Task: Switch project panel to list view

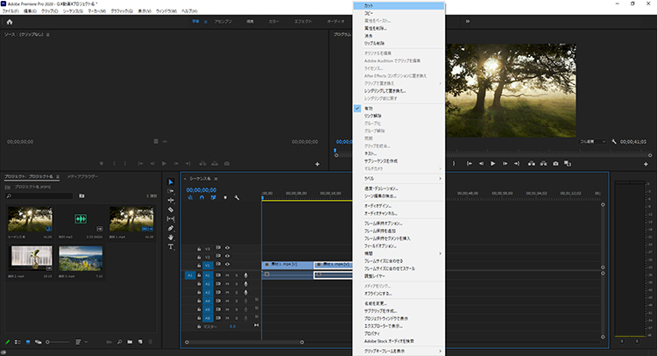Action: [18, 342]
